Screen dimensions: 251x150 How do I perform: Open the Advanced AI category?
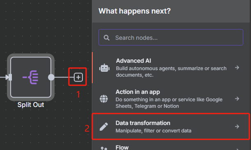[171, 68]
